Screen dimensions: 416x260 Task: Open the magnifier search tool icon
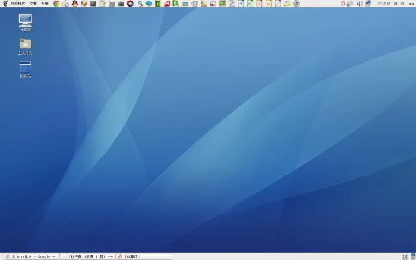click(231, 4)
